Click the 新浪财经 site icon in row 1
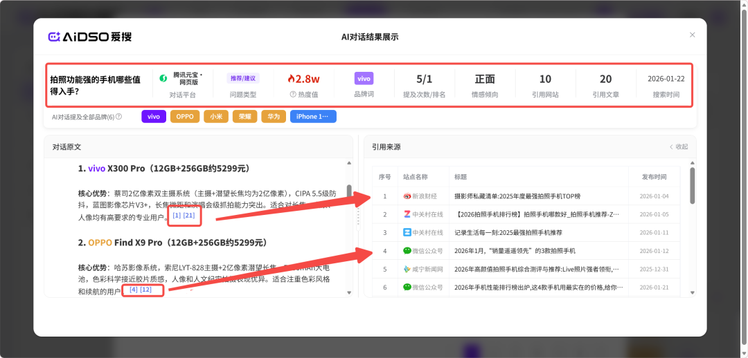Screen dimensions: 748x358 tap(407, 196)
